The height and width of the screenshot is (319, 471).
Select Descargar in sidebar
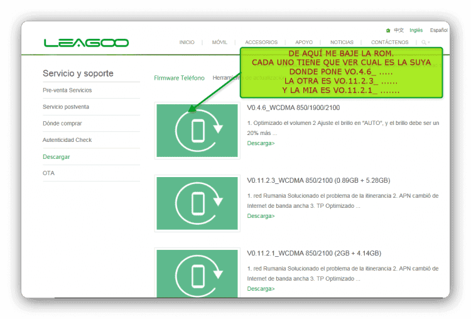(x=56, y=157)
